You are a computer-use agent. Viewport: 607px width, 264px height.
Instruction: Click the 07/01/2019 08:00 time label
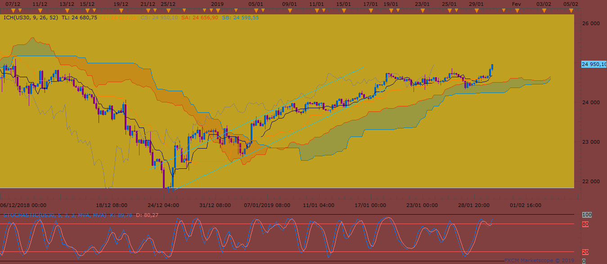coord(267,205)
